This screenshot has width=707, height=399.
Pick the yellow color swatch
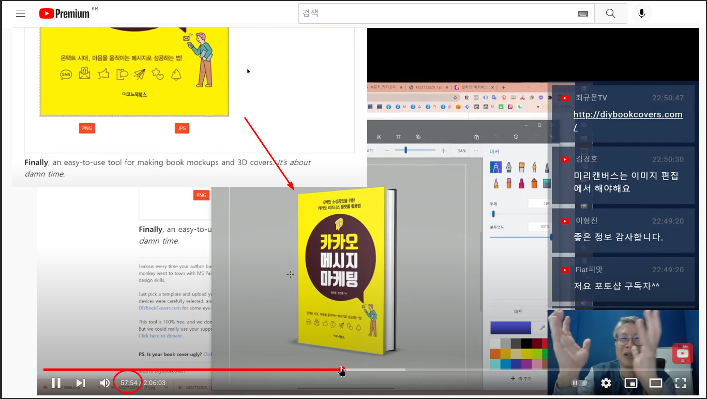pyautogui.click(x=526, y=353)
